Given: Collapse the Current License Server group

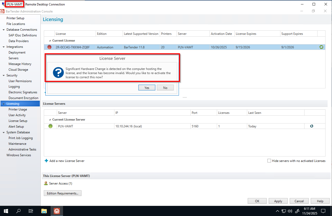Looking at the screenshot, I should pos(50,120).
